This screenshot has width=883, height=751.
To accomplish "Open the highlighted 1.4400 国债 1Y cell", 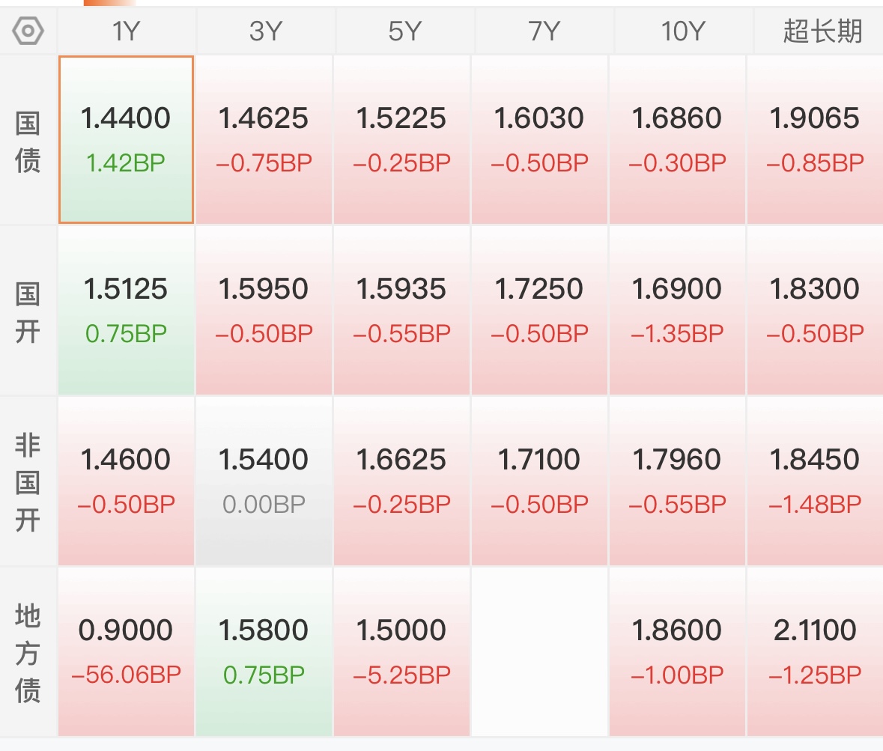I will tap(126, 139).
